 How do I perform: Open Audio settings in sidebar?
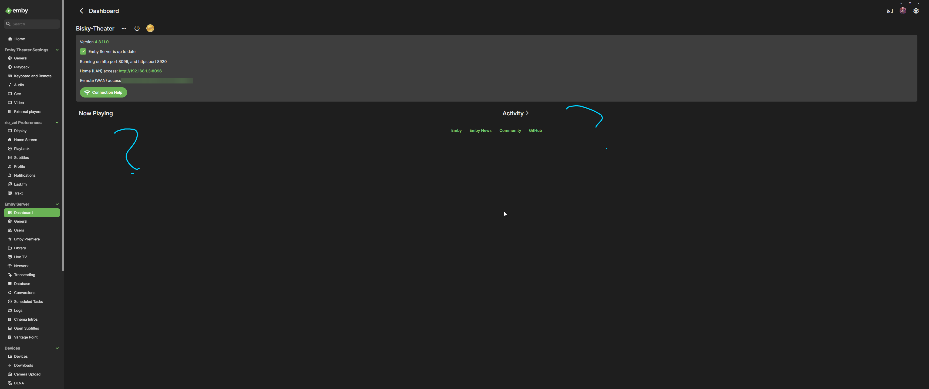(x=32, y=85)
